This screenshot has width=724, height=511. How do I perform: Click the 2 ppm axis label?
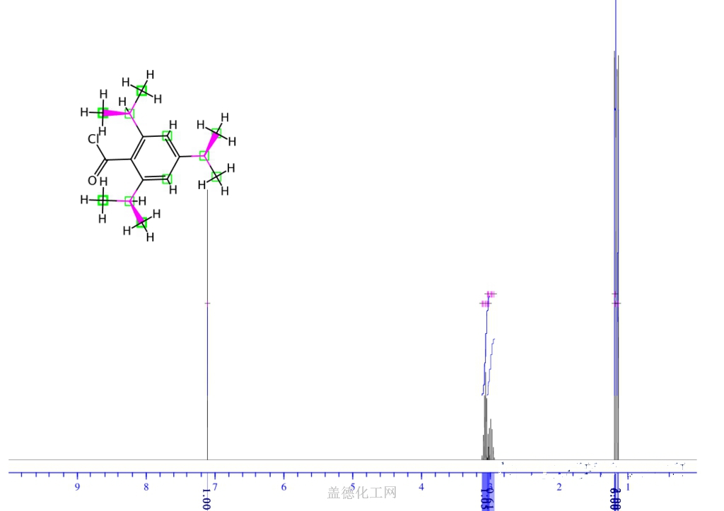[x=559, y=488]
